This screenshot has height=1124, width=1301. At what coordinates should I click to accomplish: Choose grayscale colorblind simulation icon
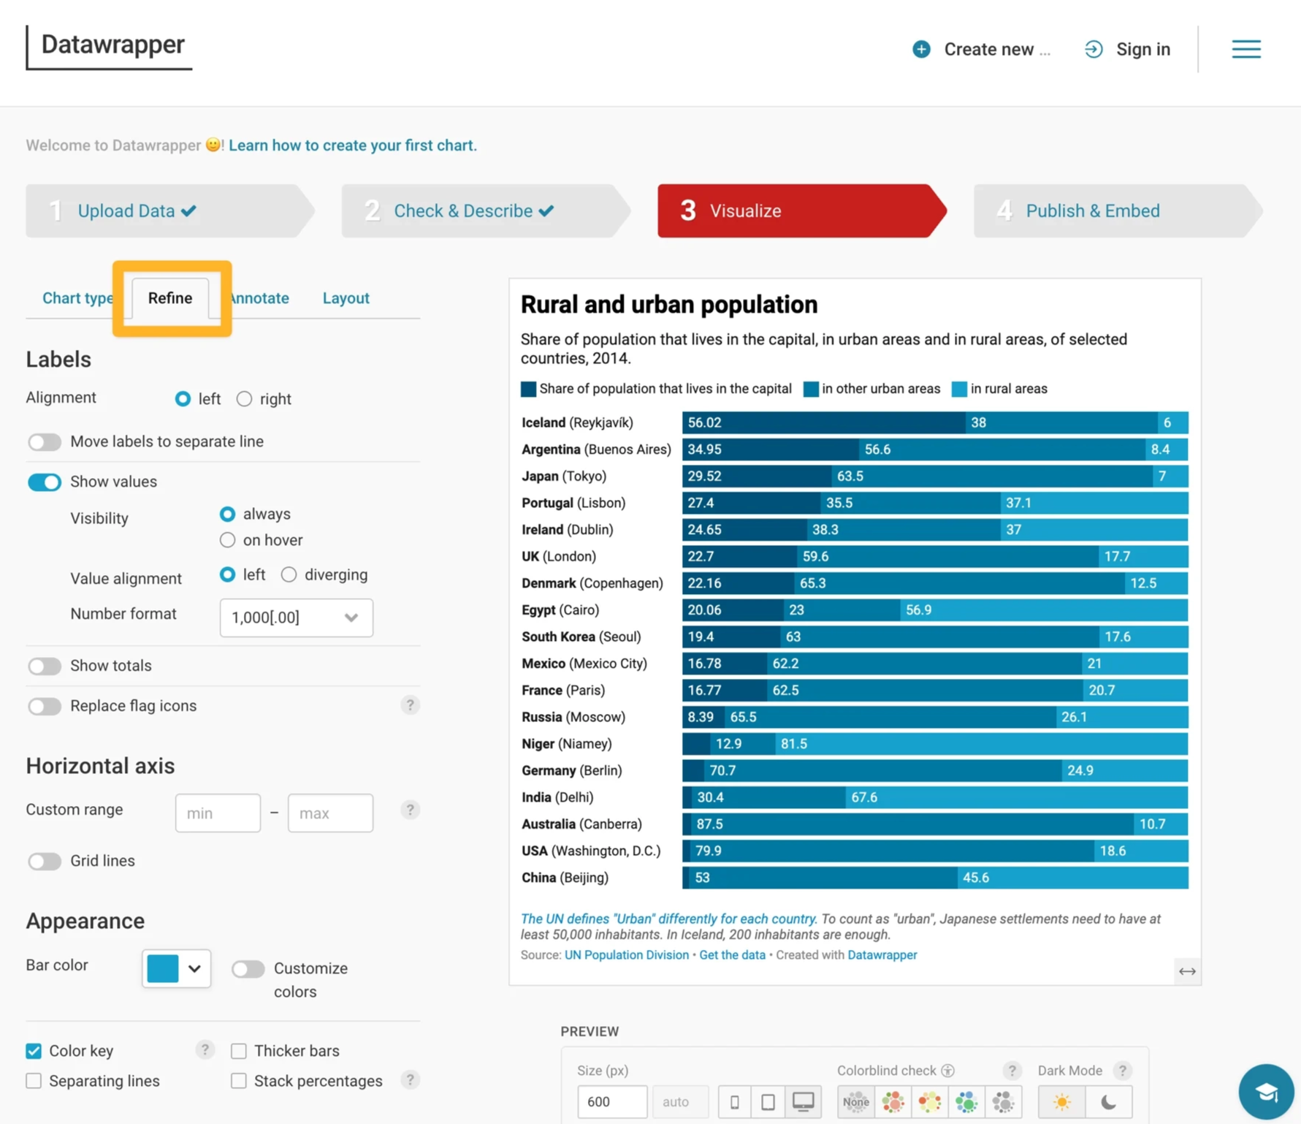[1003, 1101]
